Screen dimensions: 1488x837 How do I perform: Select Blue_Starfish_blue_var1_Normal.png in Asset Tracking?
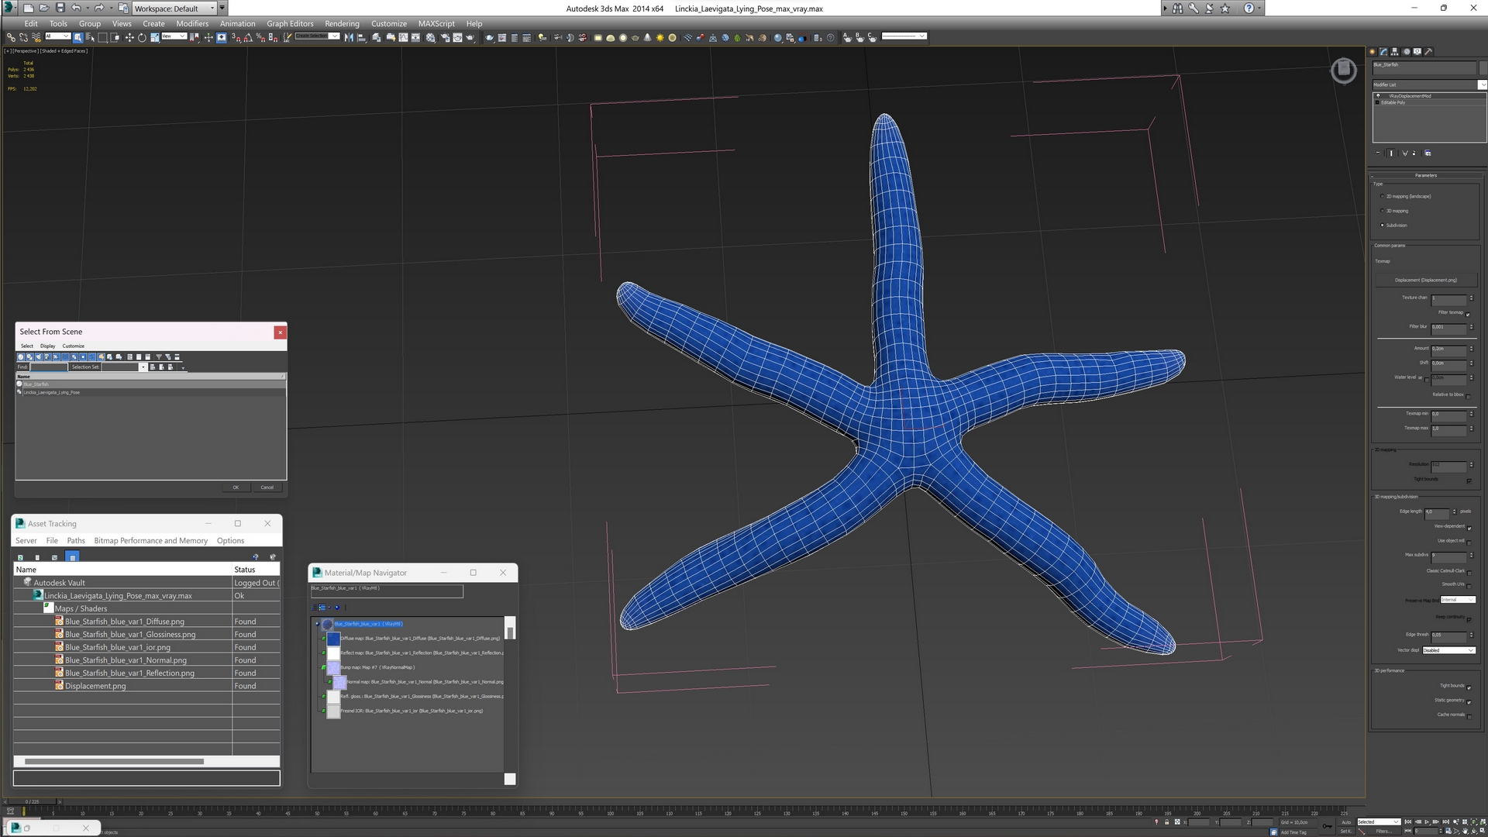tap(126, 660)
